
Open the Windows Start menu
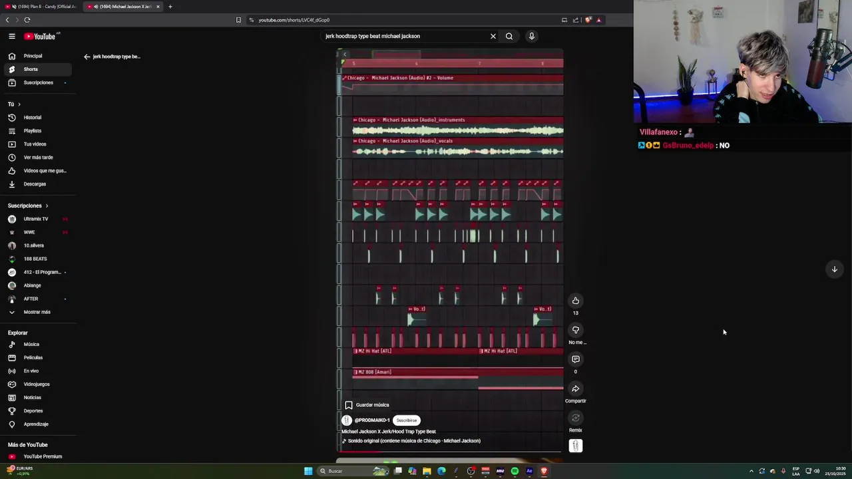(x=308, y=471)
